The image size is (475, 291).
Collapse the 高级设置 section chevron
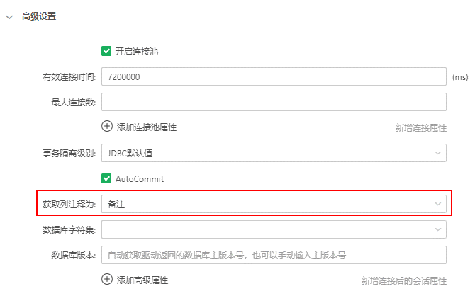click(9, 17)
